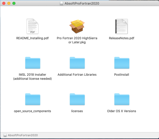
Task: Click the README_Installing.pdf file name
Action: pos(32,38)
